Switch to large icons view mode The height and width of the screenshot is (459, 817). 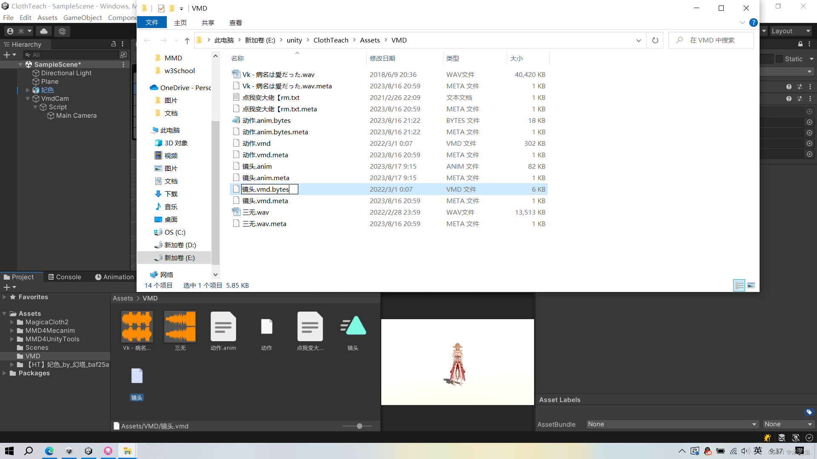751,286
